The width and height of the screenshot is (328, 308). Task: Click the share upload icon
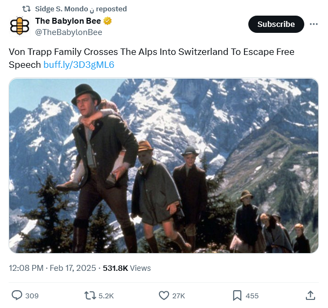click(x=310, y=296)
